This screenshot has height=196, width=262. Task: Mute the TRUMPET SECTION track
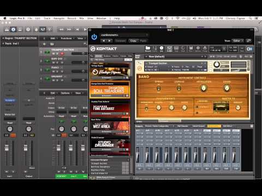(x=53, y=53)
